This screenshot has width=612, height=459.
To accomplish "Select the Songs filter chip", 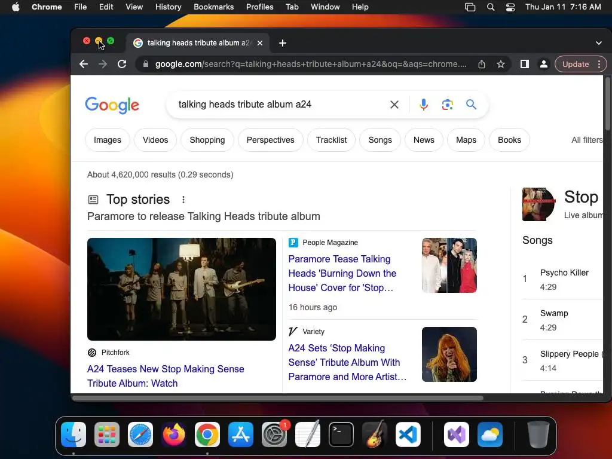I will click(380, 140).
